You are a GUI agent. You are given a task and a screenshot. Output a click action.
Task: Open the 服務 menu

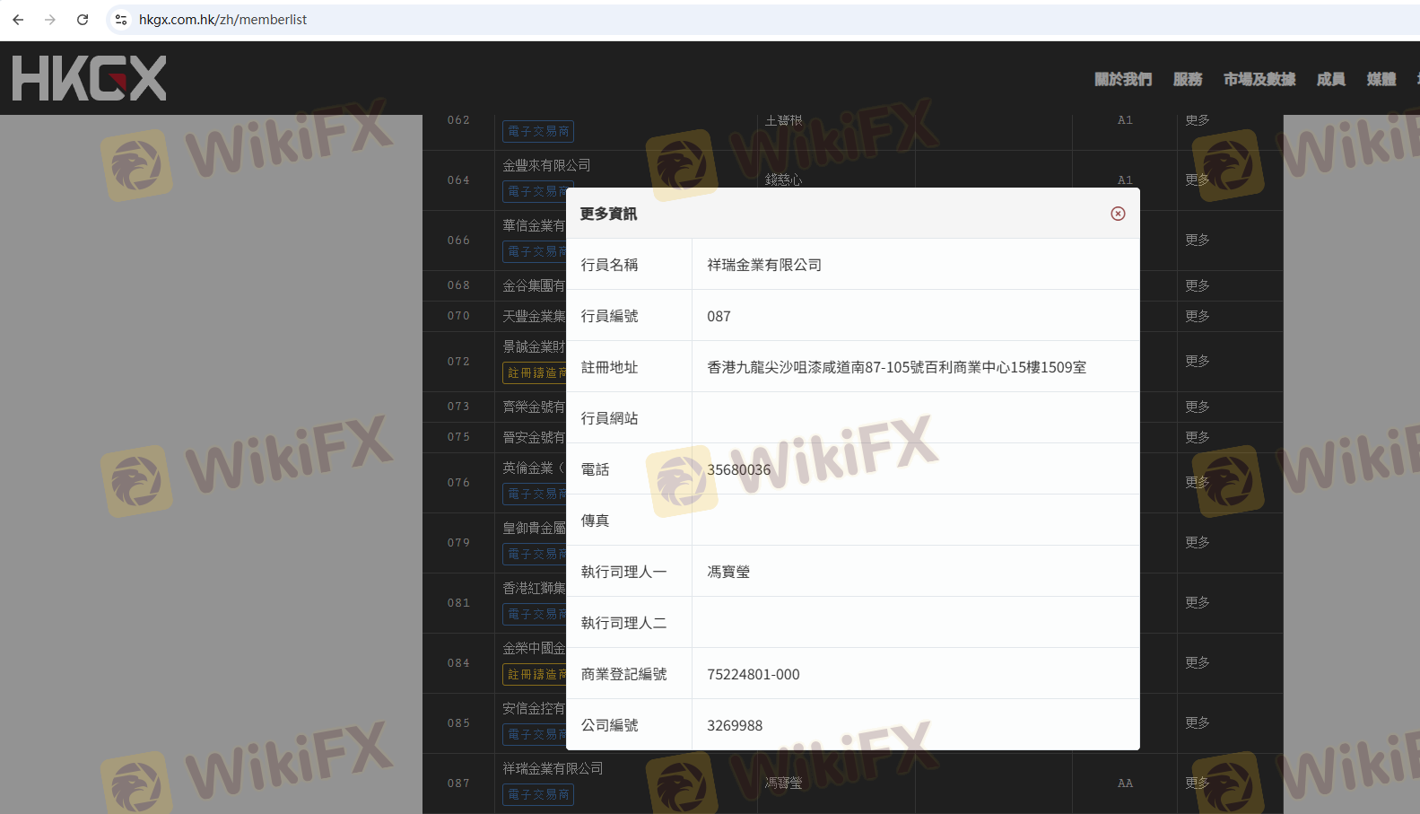[x=1187, y=79]
